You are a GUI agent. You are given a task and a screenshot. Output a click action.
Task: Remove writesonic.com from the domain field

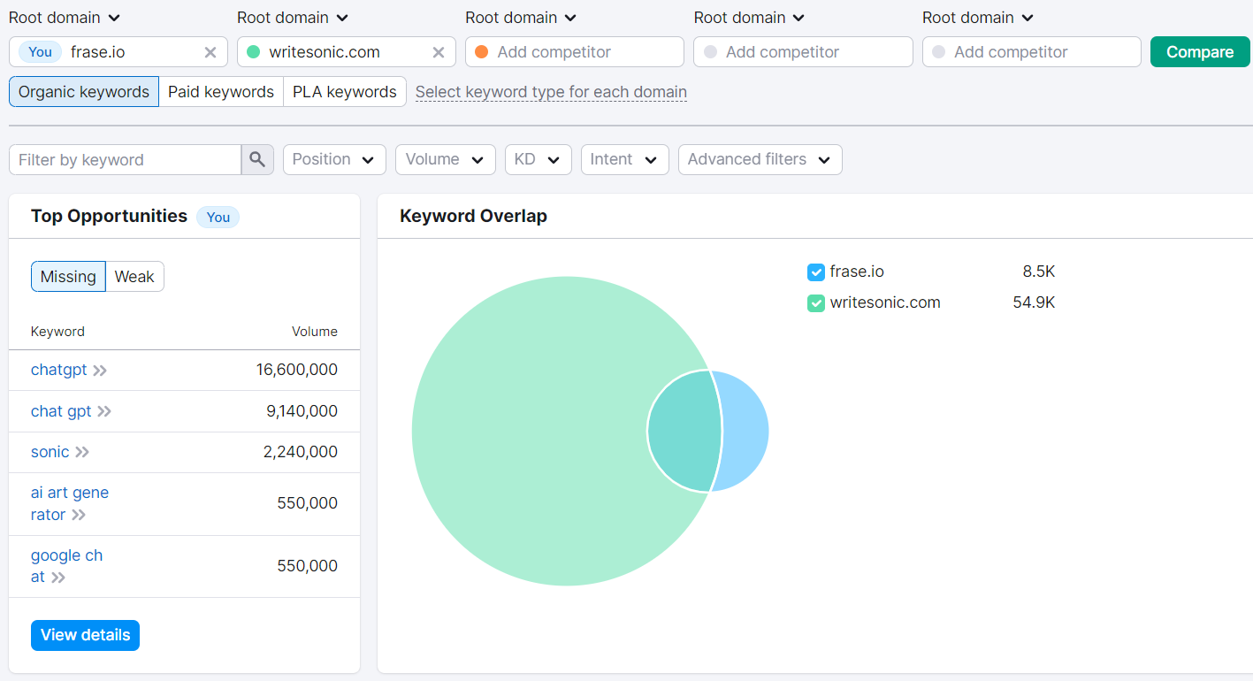[x=439, y=52]
